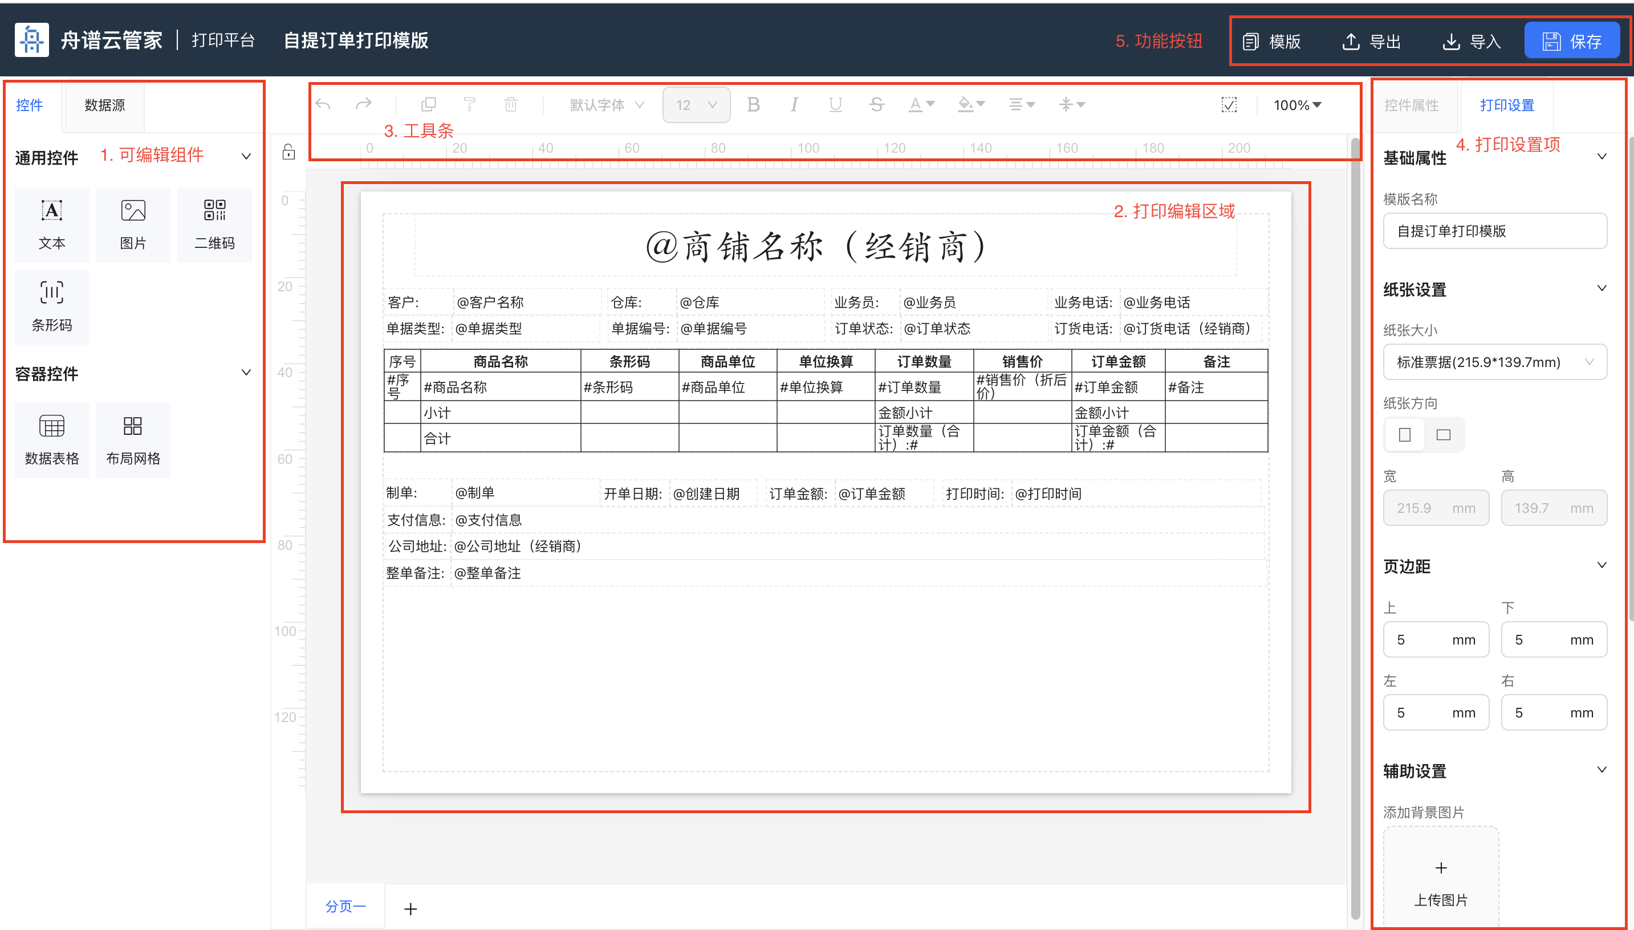This screenshot has height=930, width=1634.
Task: Open the fill color picker
Action: pyautogui.click(x=972, y=105)
